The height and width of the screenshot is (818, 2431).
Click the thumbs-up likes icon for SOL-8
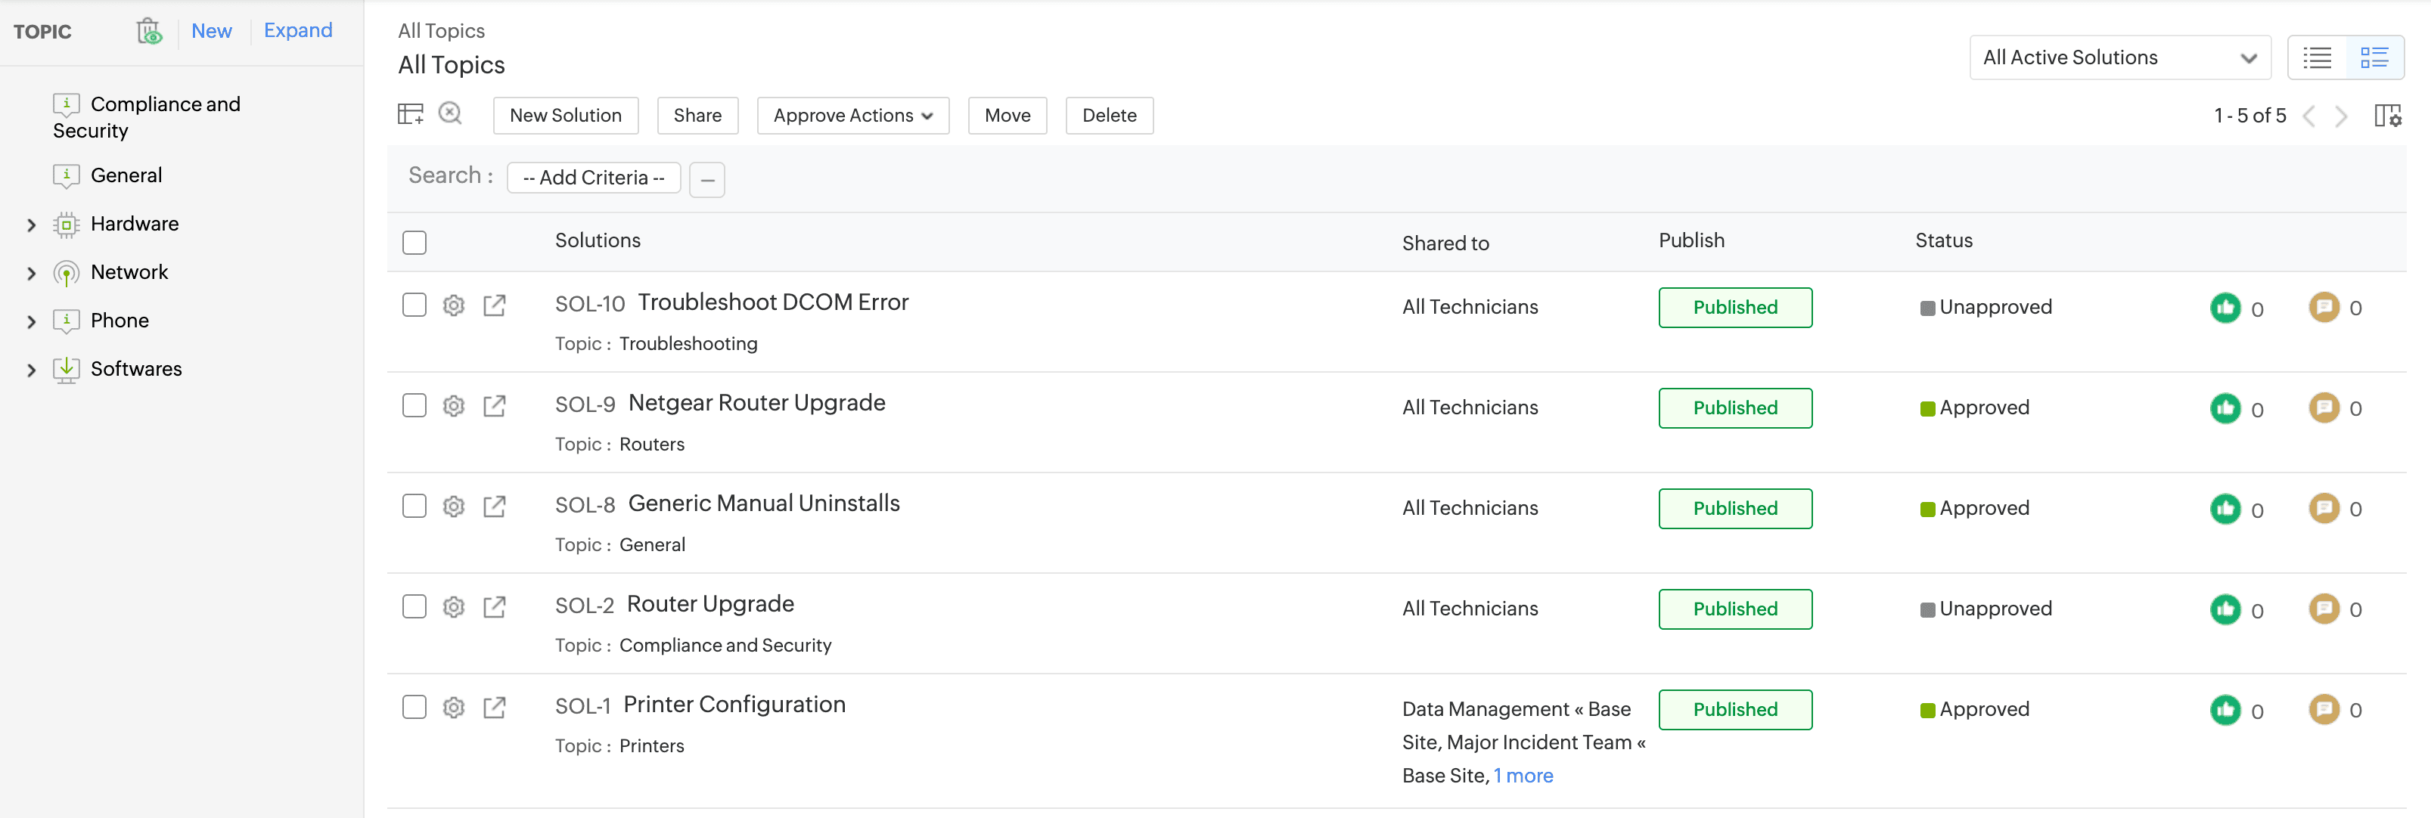(x=2225, y=509)
